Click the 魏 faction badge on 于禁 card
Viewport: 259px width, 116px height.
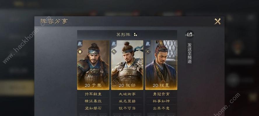click(x=80, y=43)
